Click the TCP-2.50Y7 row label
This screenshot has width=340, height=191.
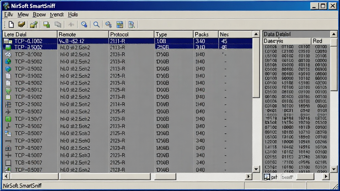(29, 119)
